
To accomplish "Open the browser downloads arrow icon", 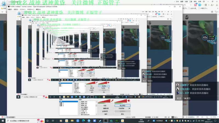I will (x=217, y=5).
